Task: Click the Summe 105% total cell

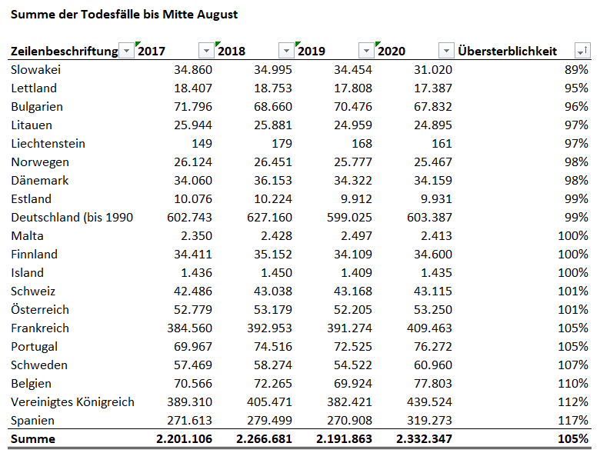Action: click(x=573, y=439)
